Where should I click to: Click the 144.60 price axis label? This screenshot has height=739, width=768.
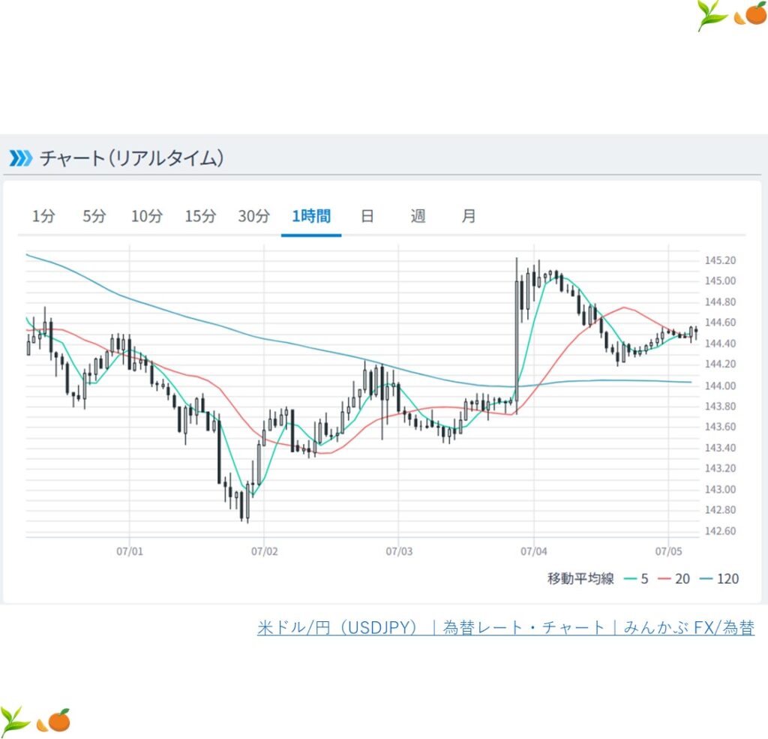click(720, 323)
